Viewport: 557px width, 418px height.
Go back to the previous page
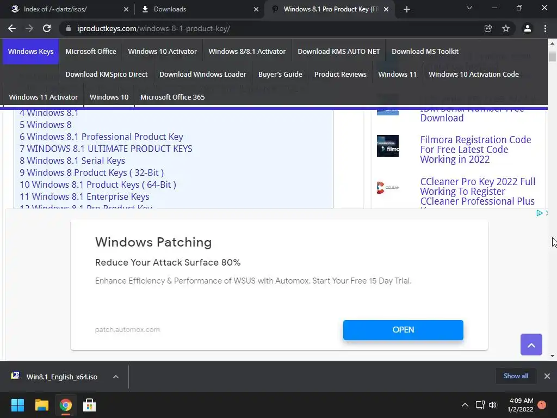click(x=12, y=28)
